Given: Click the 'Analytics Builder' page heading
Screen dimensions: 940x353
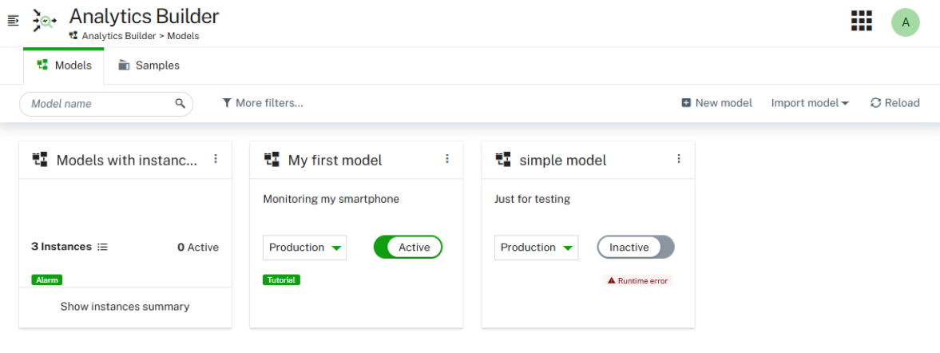Looking at the screenshot, I should click(x=144, y=16).
